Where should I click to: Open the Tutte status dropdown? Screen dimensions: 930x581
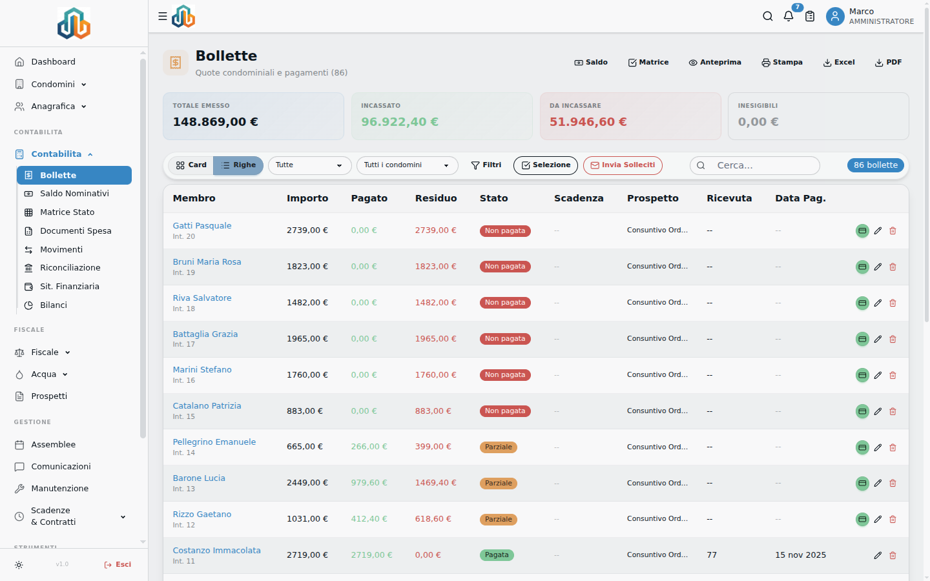(x=310, y=165)
